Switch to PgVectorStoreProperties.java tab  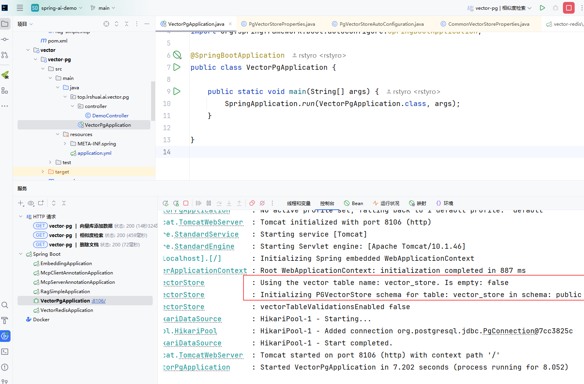coord(281,24)
